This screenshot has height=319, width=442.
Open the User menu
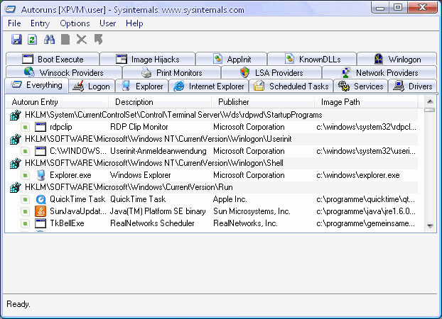pyautogui.click(x=107, y=23)
